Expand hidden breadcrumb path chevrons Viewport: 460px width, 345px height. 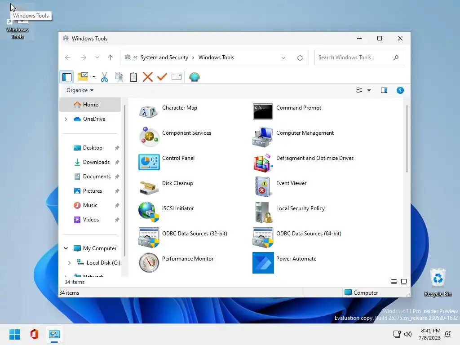(x=135, y=57)
